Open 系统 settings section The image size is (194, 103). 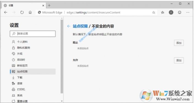(33, 95)
